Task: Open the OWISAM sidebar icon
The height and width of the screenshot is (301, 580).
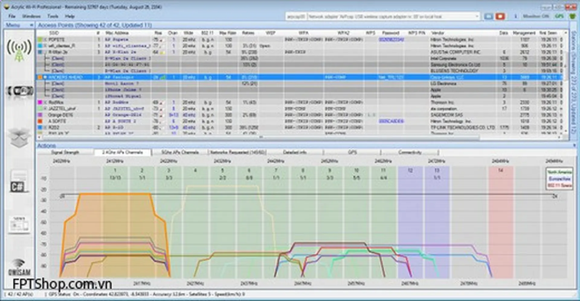Action: 19,267
